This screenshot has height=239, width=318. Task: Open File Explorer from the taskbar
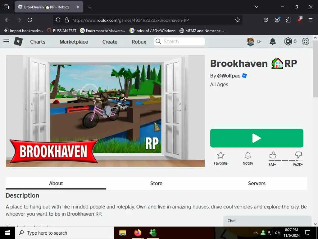coord(122,233)
